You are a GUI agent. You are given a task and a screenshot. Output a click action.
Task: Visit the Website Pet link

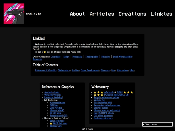point(99,100)
